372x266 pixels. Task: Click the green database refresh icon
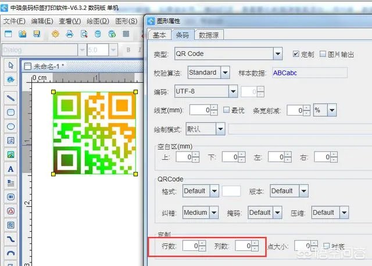point(112,34)
